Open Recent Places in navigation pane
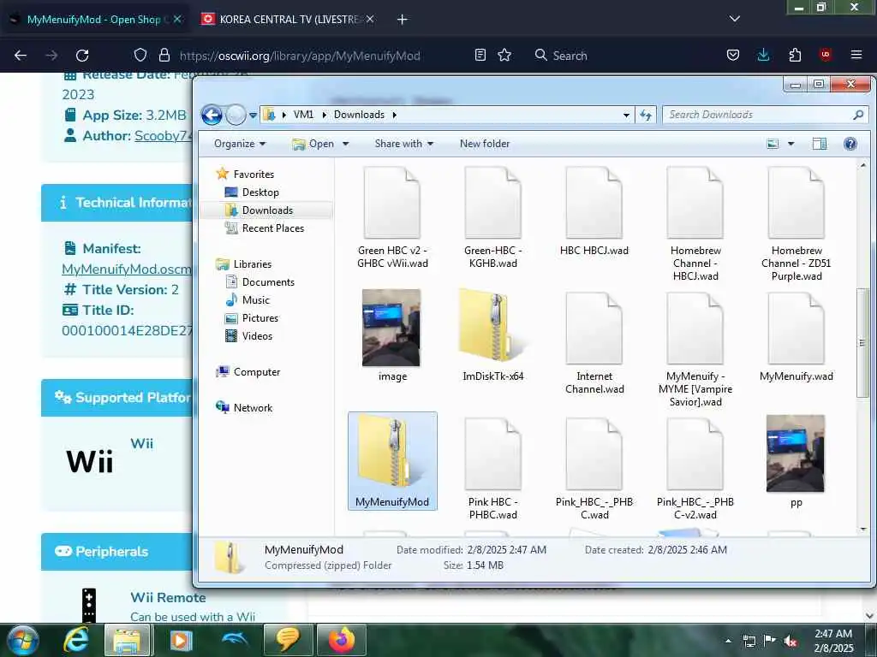This screenshot has width=877, height=657. (265, 228)
